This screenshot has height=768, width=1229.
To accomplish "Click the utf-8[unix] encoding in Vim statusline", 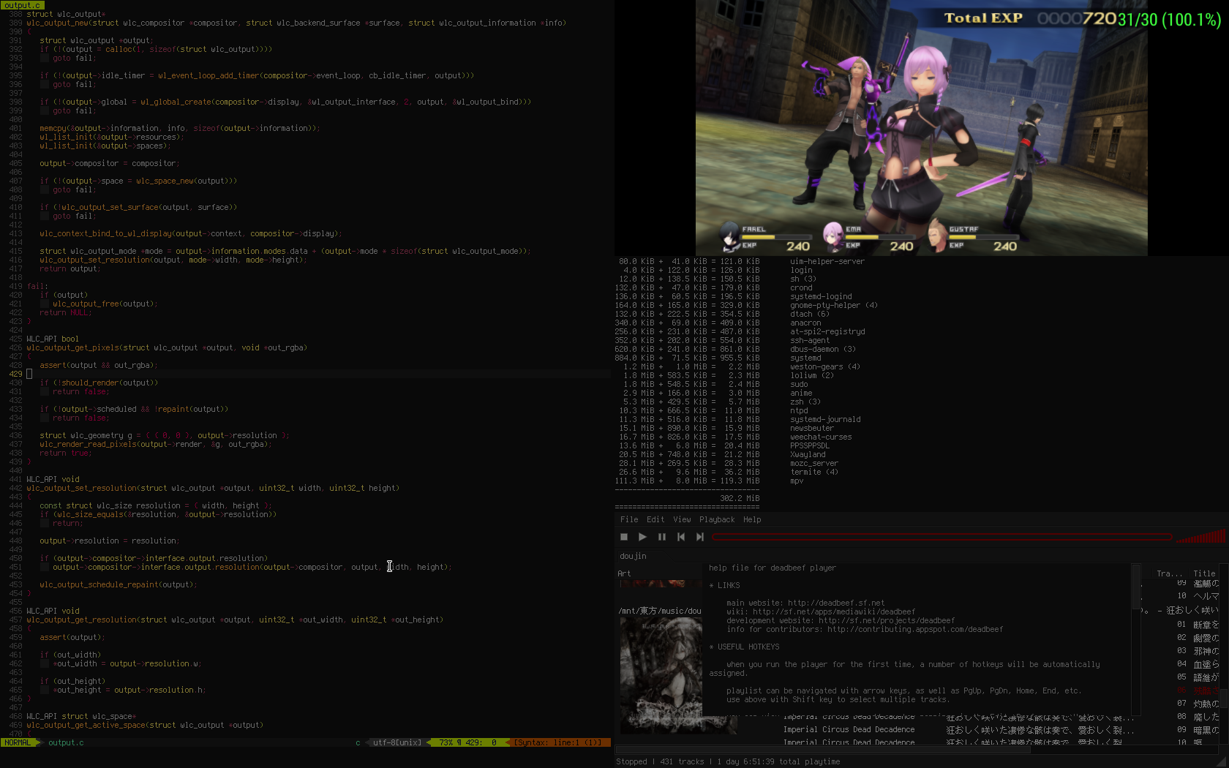I will click(x=396, y=742).
